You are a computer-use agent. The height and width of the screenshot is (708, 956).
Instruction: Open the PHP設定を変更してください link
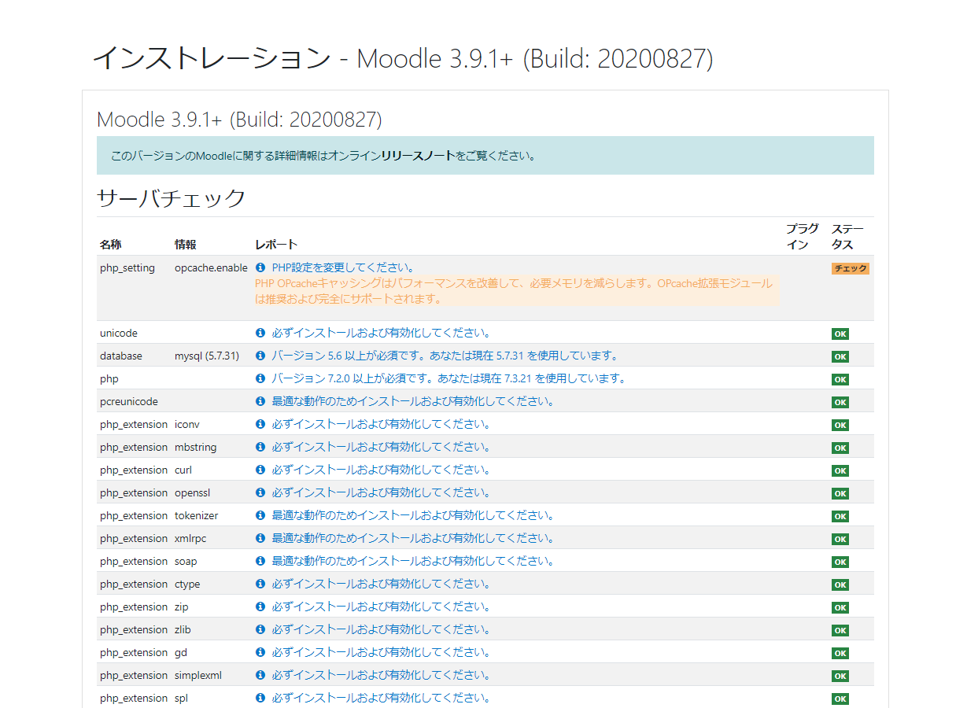(343, 267)
